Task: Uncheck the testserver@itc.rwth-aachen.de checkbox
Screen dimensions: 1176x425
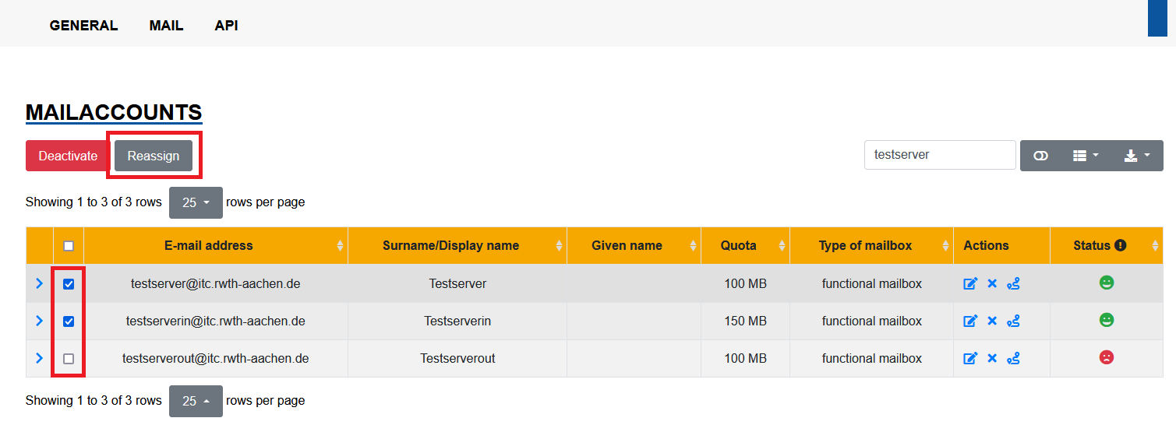Action: (69, 284)
